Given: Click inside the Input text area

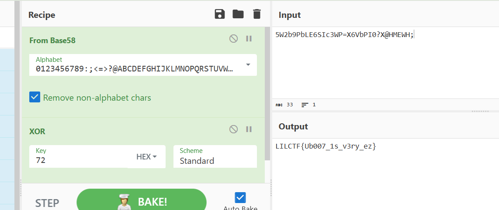Looking at the screenshot, I should (385, 65).
